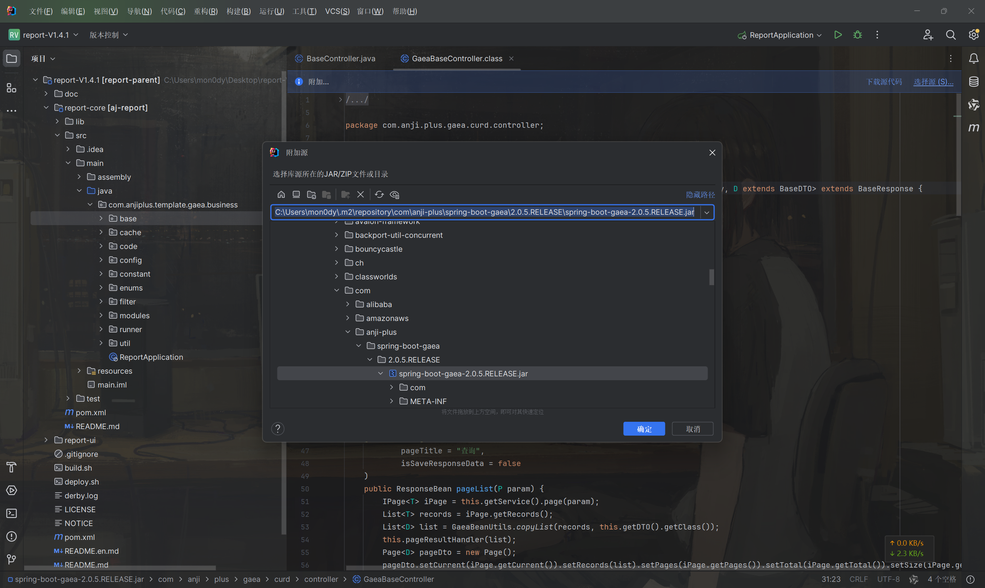This screenshot has height=588, width=985.
Task: Click the 下载源代码 link
Action: click(x=884, y=82)
